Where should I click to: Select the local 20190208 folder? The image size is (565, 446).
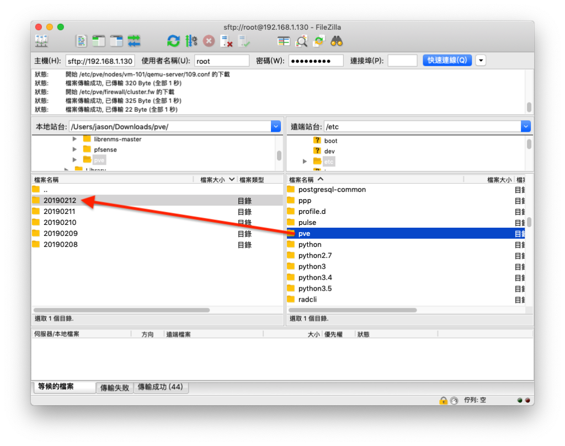coord(157,244)
